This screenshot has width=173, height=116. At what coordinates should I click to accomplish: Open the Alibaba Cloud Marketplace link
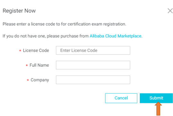116,36
